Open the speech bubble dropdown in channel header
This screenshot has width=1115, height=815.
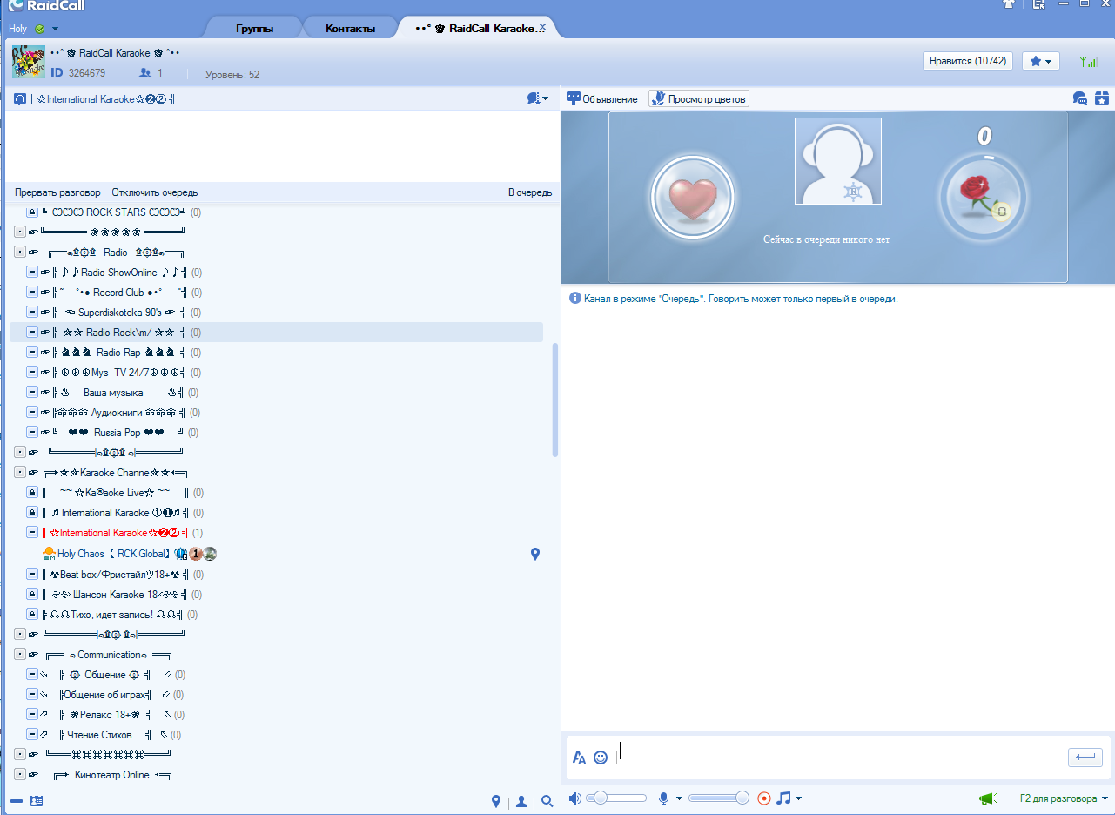537,99
